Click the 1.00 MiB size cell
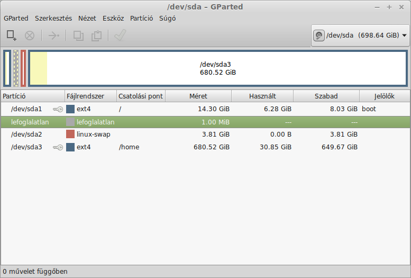This screenshot has height=278, width=411. (215, 122)
